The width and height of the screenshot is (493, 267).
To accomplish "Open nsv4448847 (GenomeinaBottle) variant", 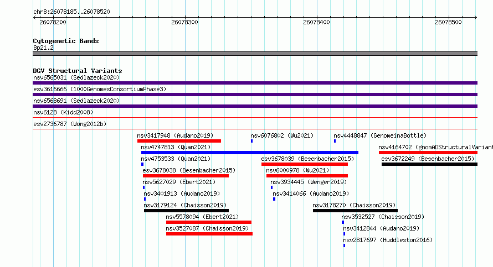I will pos(380,135).
